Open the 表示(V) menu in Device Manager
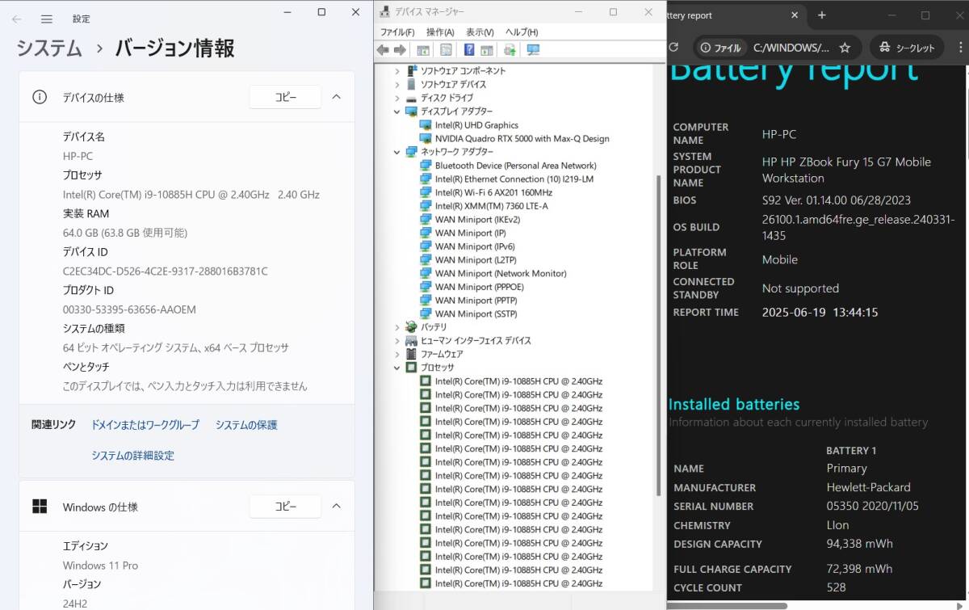The width and height of the screenshot is (969, 610). tap(480, 32)
